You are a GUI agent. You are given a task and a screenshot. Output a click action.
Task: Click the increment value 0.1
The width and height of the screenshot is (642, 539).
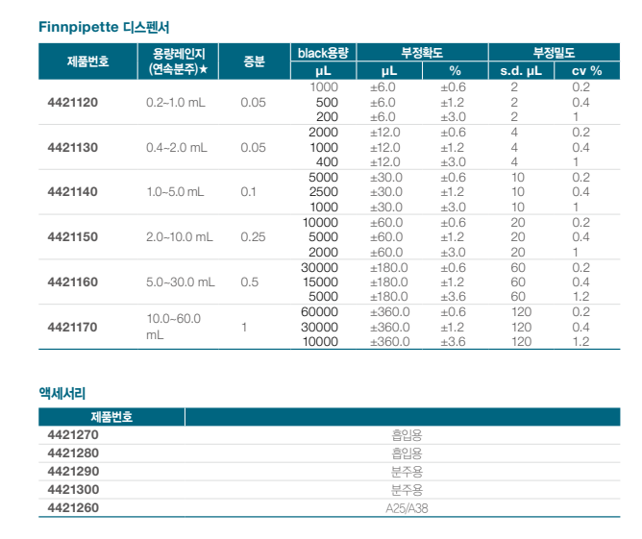pos(248,192)
